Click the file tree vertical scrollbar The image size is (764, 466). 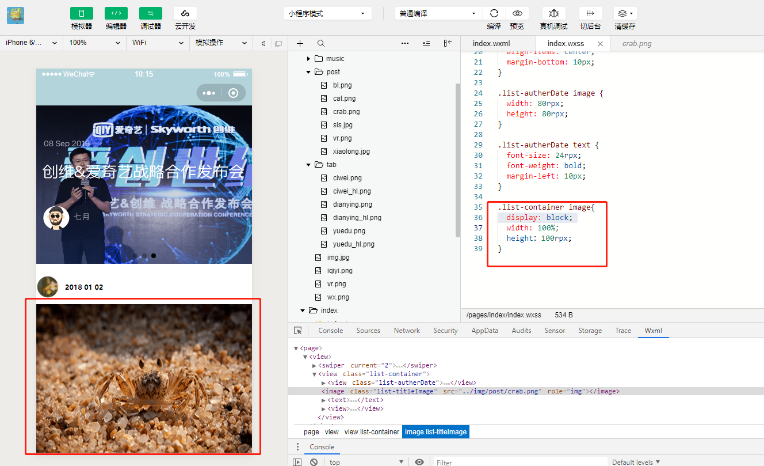[x=458, y=160]
